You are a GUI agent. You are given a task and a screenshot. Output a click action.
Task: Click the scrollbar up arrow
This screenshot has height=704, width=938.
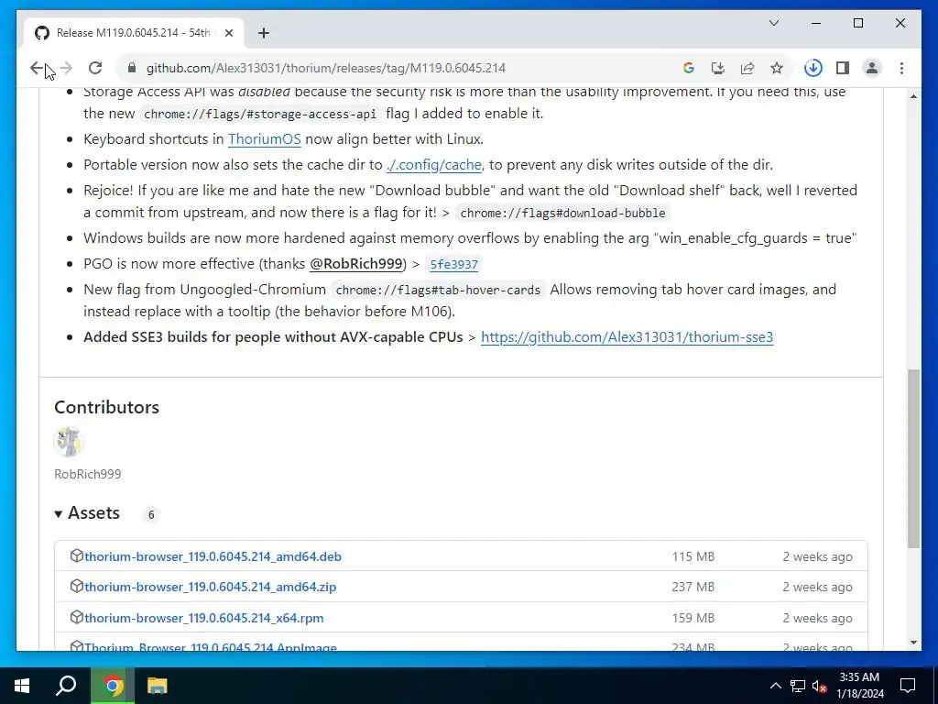tap(913, 95)
